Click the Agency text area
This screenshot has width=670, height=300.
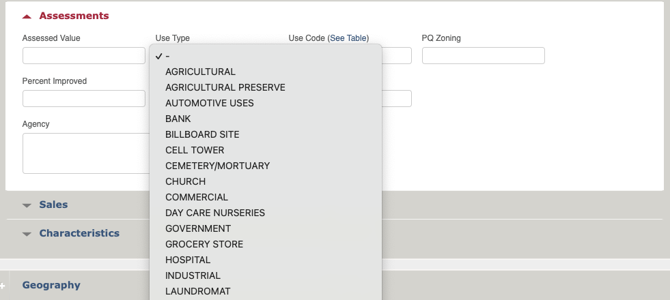pos(86,153)
